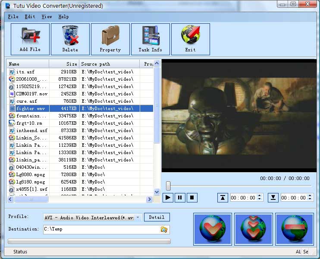
Task: Click the horizontal scroll left arrow
Action: (11, 199)
